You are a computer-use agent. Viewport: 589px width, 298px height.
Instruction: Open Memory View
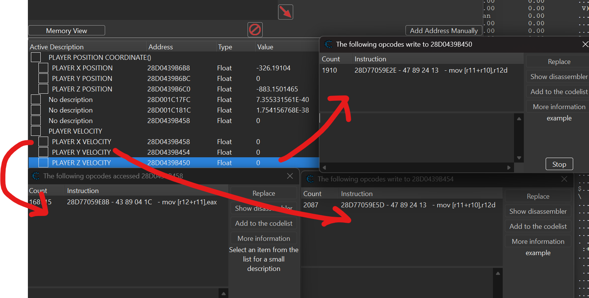[x=67, y=30]
